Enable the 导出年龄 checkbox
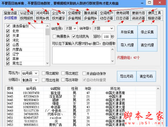This screenshot has height=127, width=168. (x=63, y=80)
